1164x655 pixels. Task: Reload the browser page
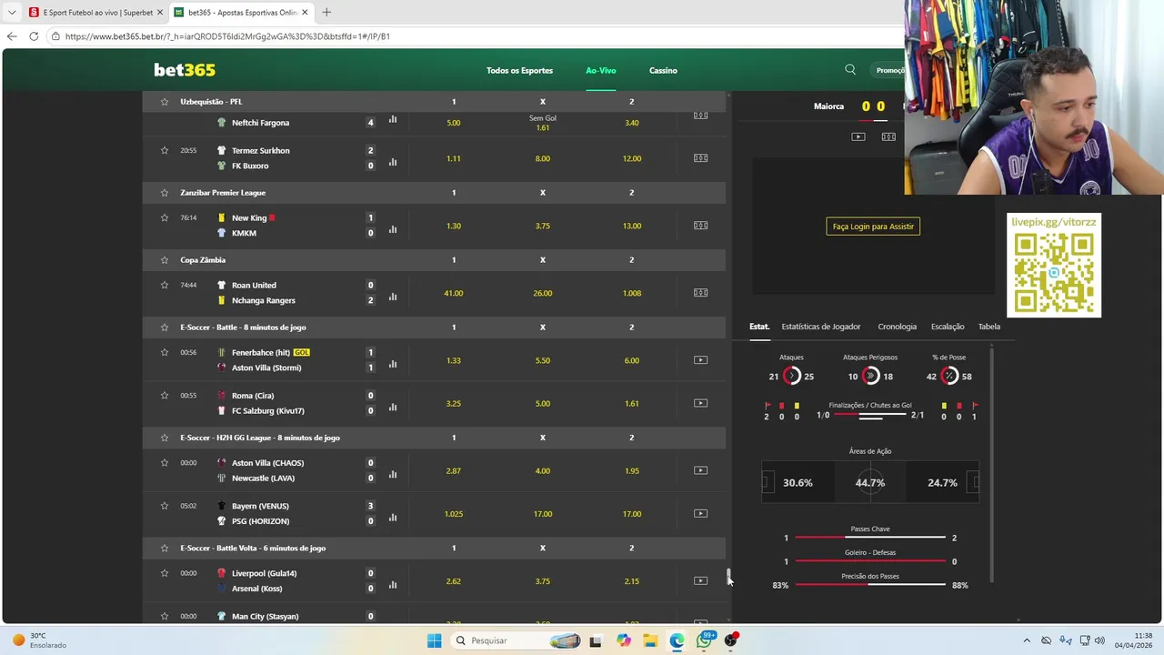[x=34, y=36]
